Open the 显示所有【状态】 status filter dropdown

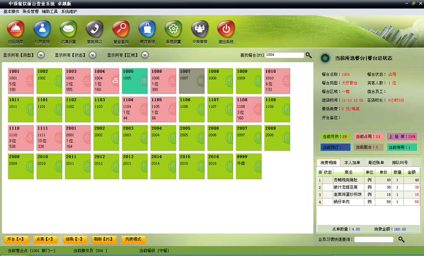(x=93, y=55)
